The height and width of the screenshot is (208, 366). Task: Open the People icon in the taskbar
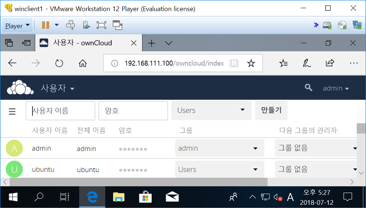[233, 197]
